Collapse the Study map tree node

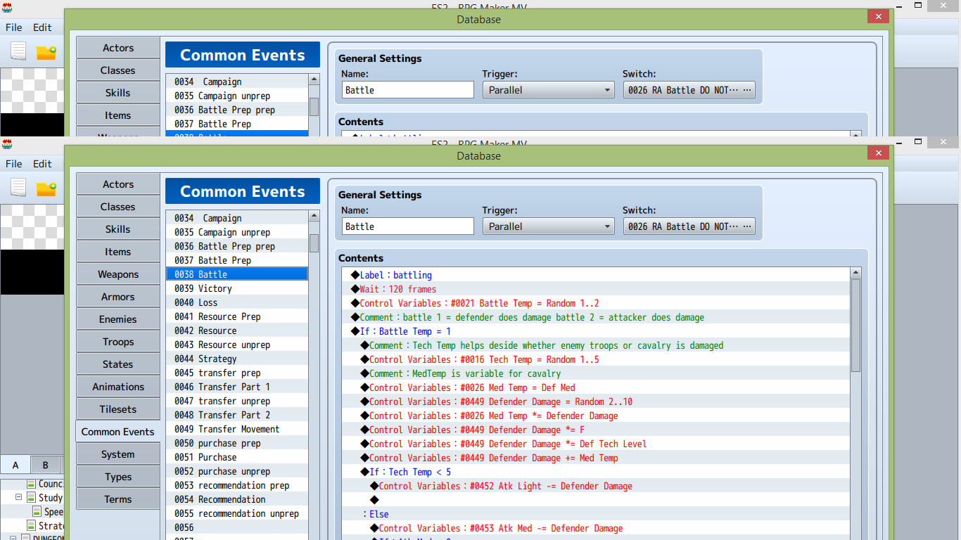(19, 497)
